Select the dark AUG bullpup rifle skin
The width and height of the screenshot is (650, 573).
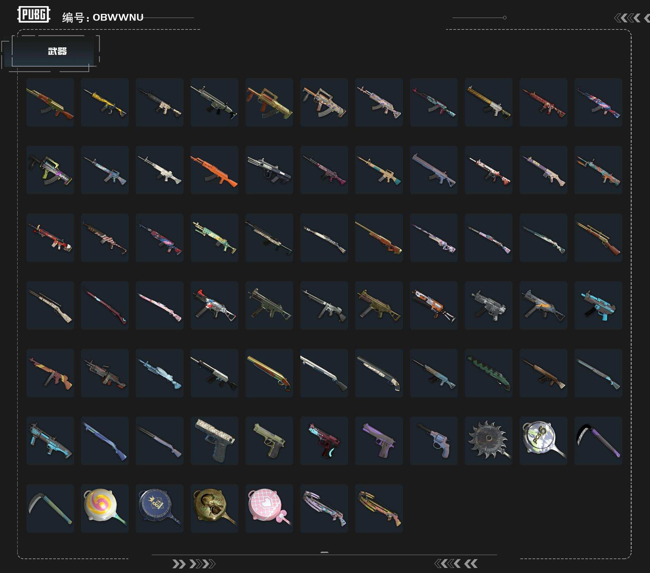click(x=269, y=170)
